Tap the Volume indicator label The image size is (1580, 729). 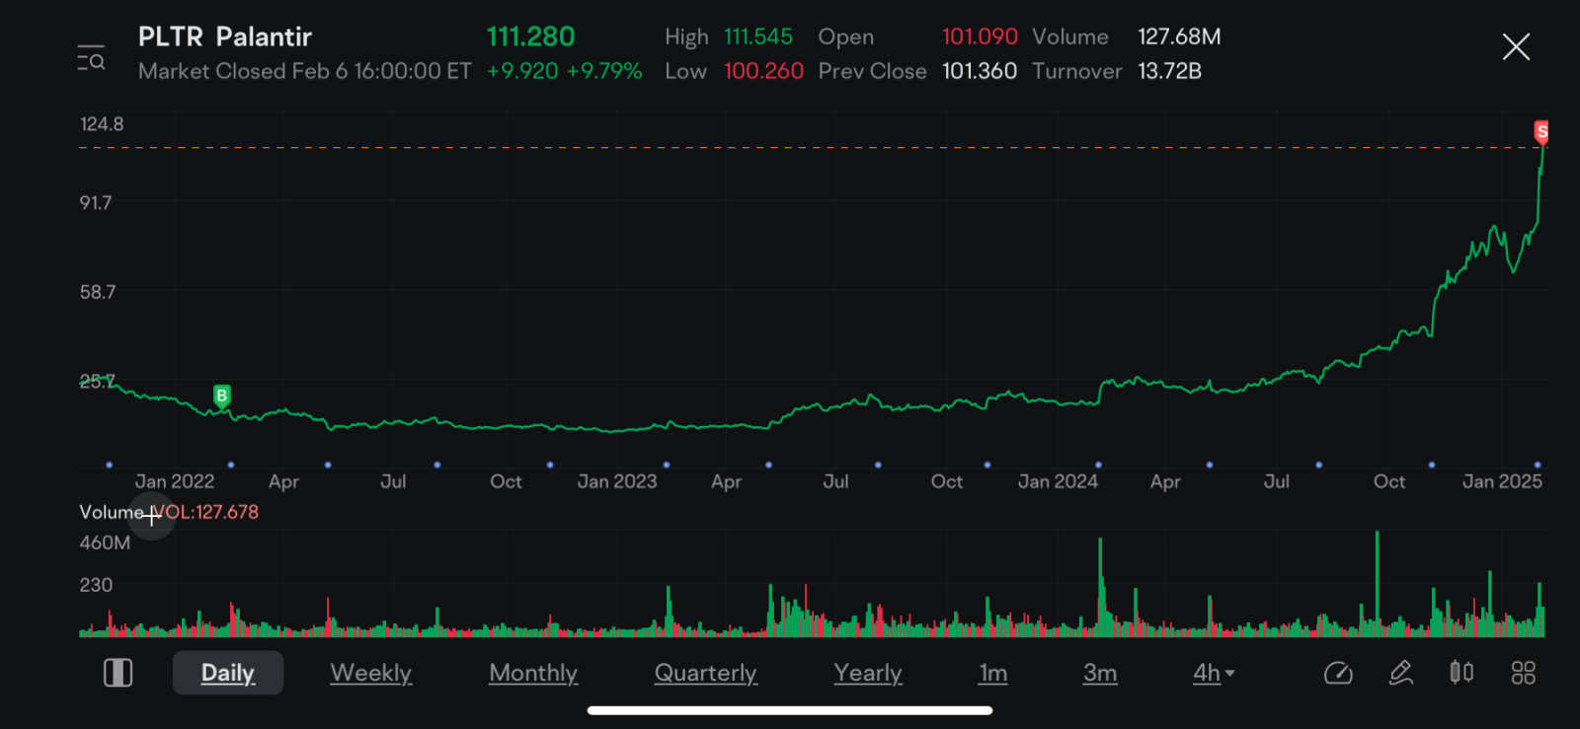[112, 512]
